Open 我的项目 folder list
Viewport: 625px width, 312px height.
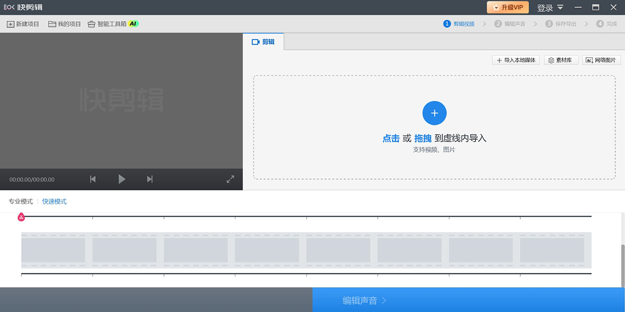[65, 24]
